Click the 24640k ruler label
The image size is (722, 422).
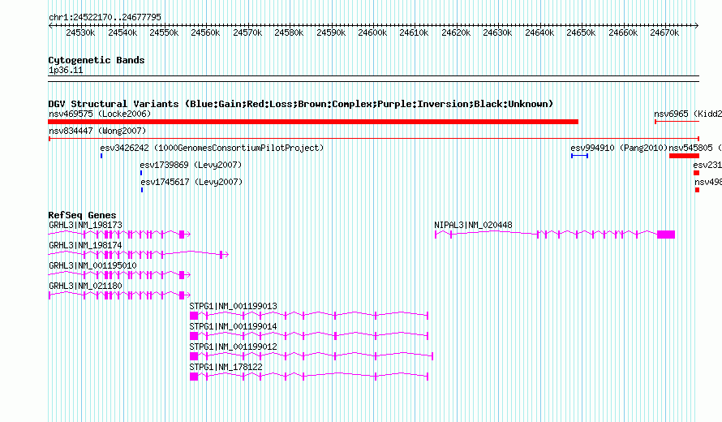539,32
